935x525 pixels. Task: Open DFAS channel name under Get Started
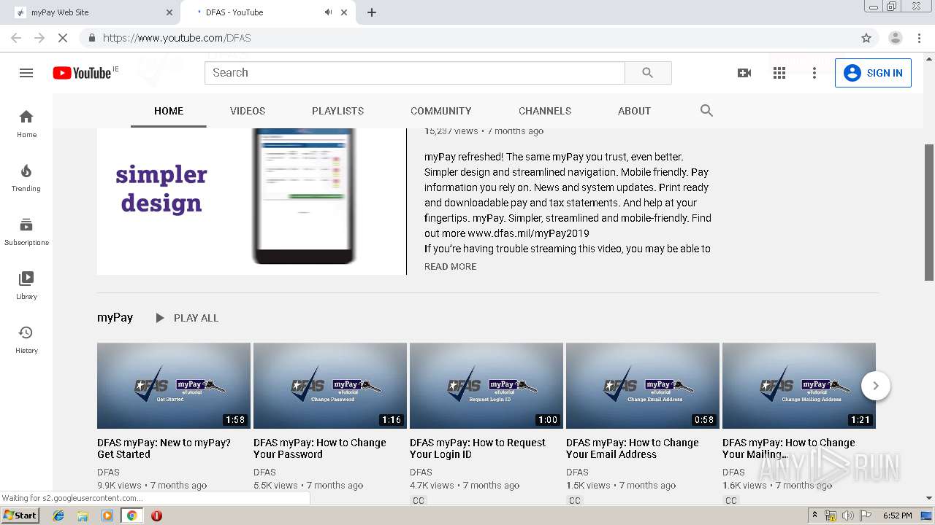point(108,472)
